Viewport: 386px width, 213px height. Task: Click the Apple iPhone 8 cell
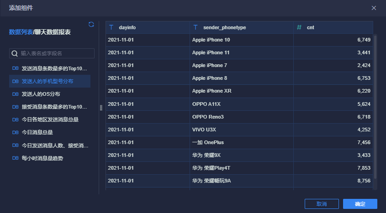click(242, 78)
